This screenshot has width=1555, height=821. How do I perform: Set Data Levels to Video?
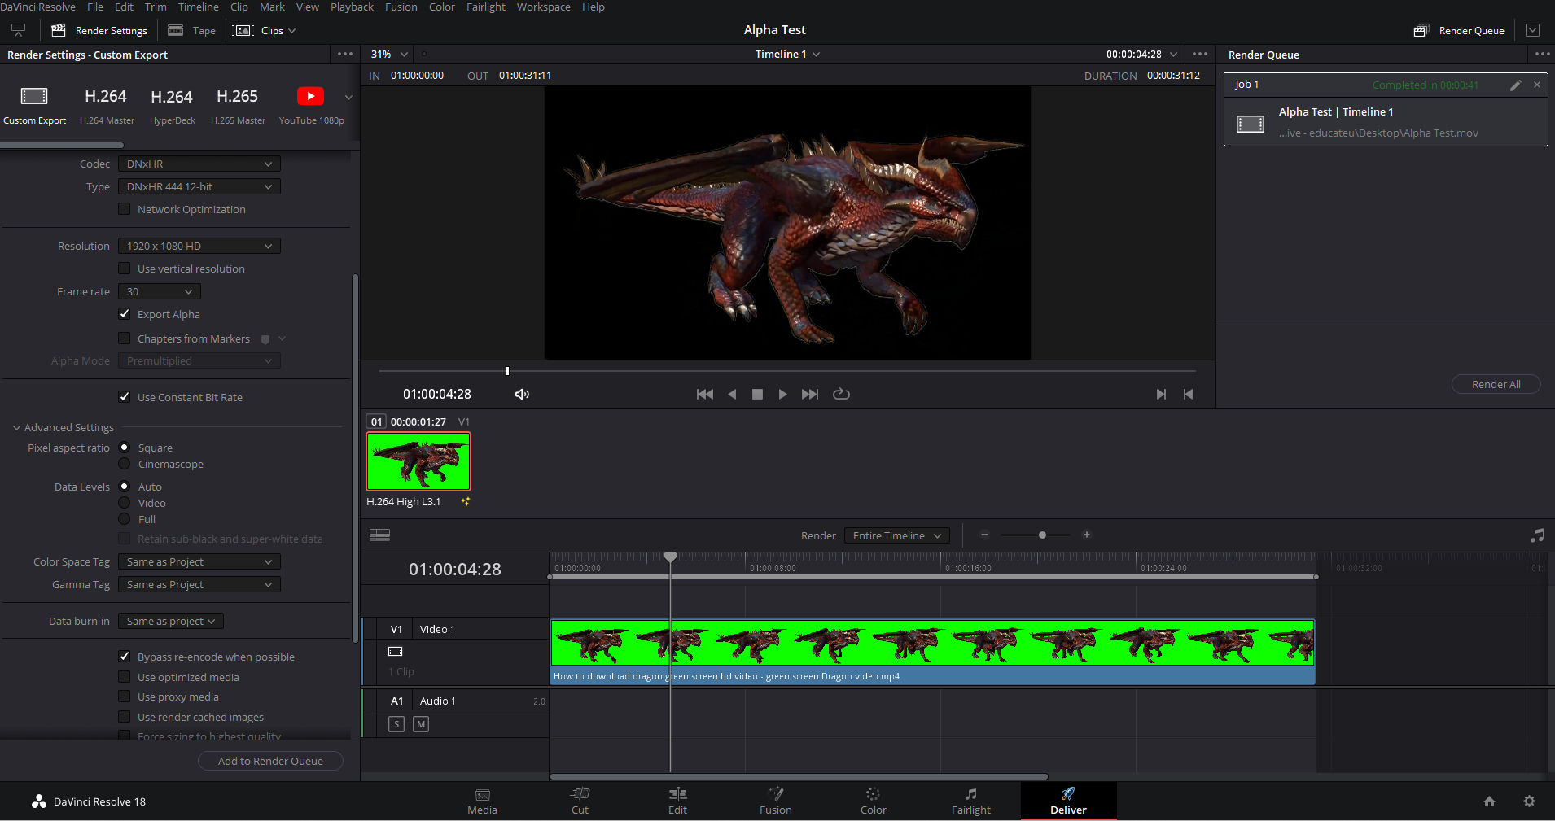point(125,503)
